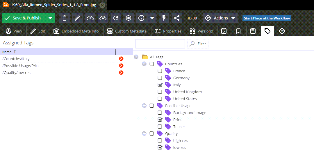
Task: Click the pencil rename icon
Action: pyautogui.click(x=77, y=18)
